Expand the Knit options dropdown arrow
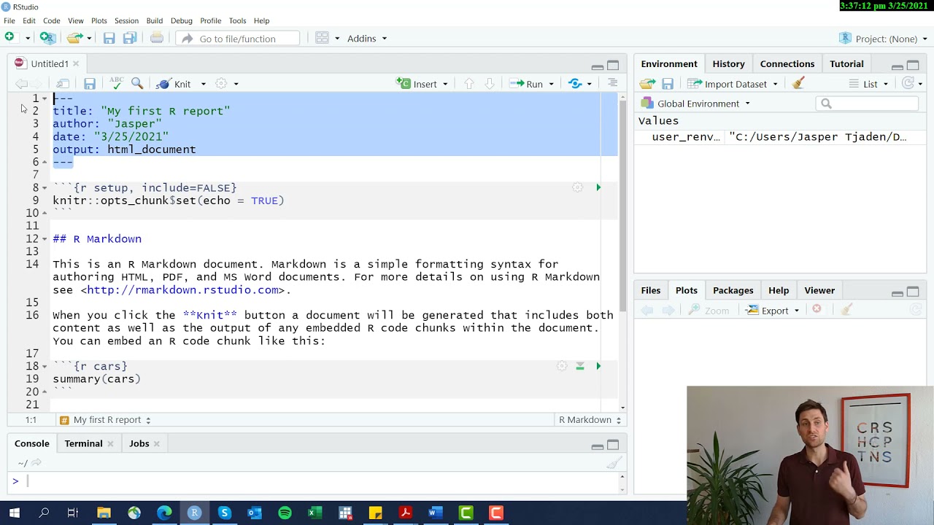This screenshot has width=934, height=525. pos(204,84)
